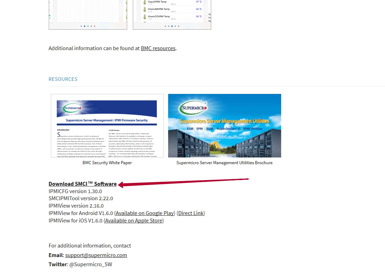The image size is (385, 274).
Task: Click the "Vcpu2VRM Temp" sensor row label
Action: click(x=157, y=2)
